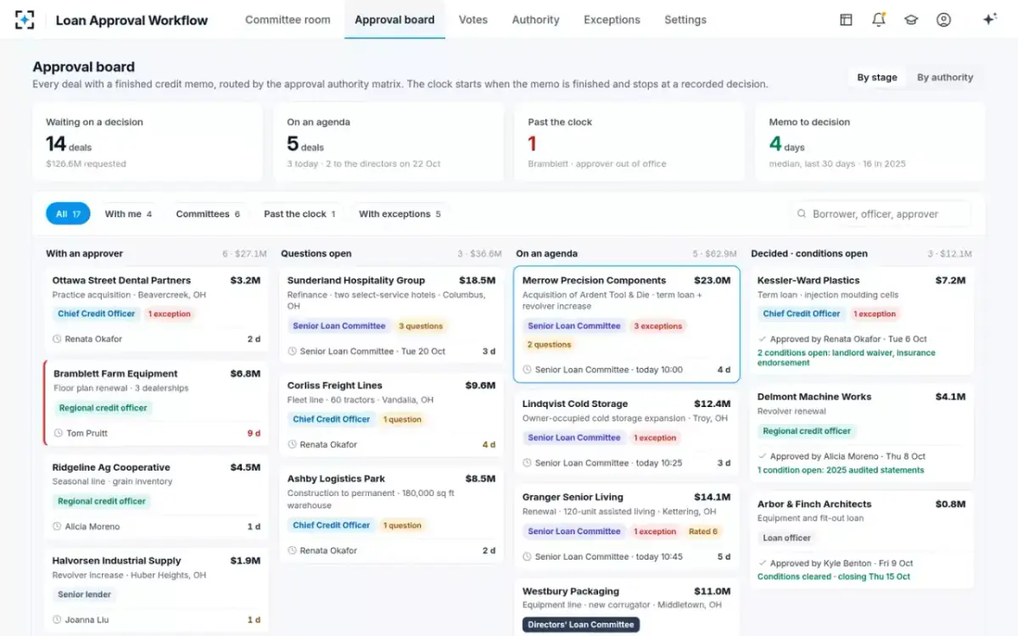Open the Votes tab

[x=473, y=20]
